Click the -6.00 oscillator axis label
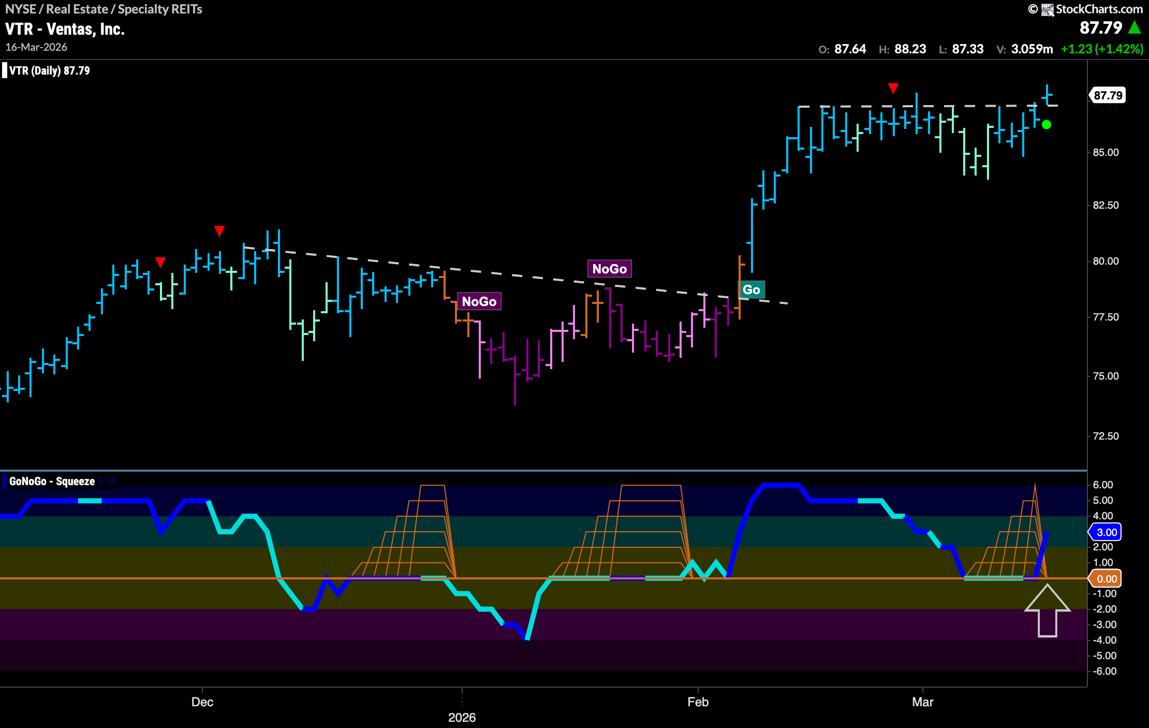The width and height of the screenshot is (1149, 728). coord(1104,672)
